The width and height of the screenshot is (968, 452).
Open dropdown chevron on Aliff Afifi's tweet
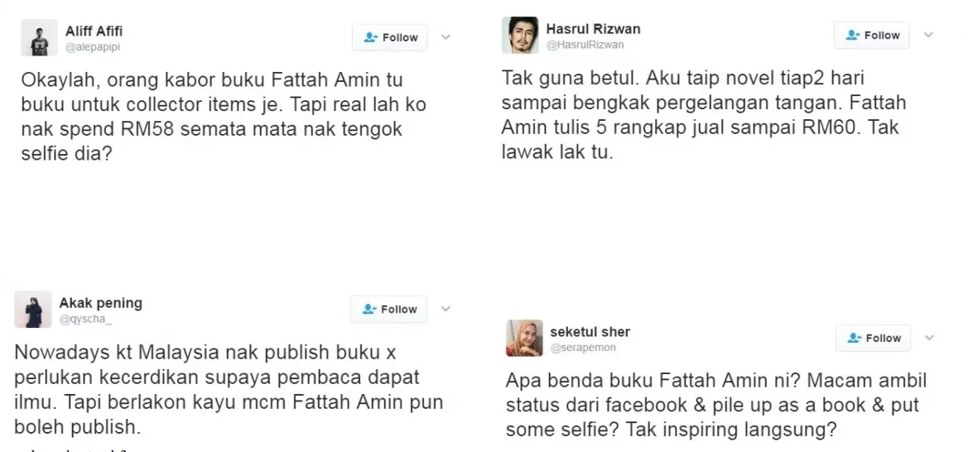pyautogui.click(x=445, y=37)
